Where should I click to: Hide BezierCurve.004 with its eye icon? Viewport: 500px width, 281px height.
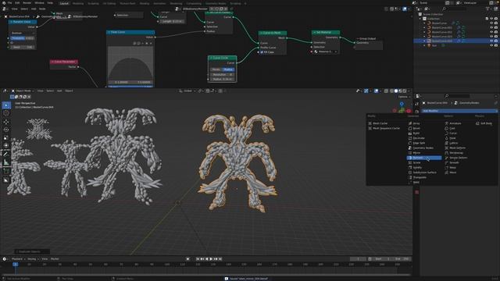point(491,41)
